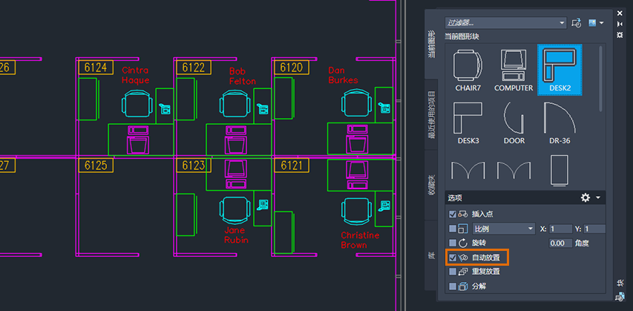The height and width of the screenshot is (311, 633).
Task: Choose the DESK3 block icon
Action: pyautogui.click(x=468, y=122)
